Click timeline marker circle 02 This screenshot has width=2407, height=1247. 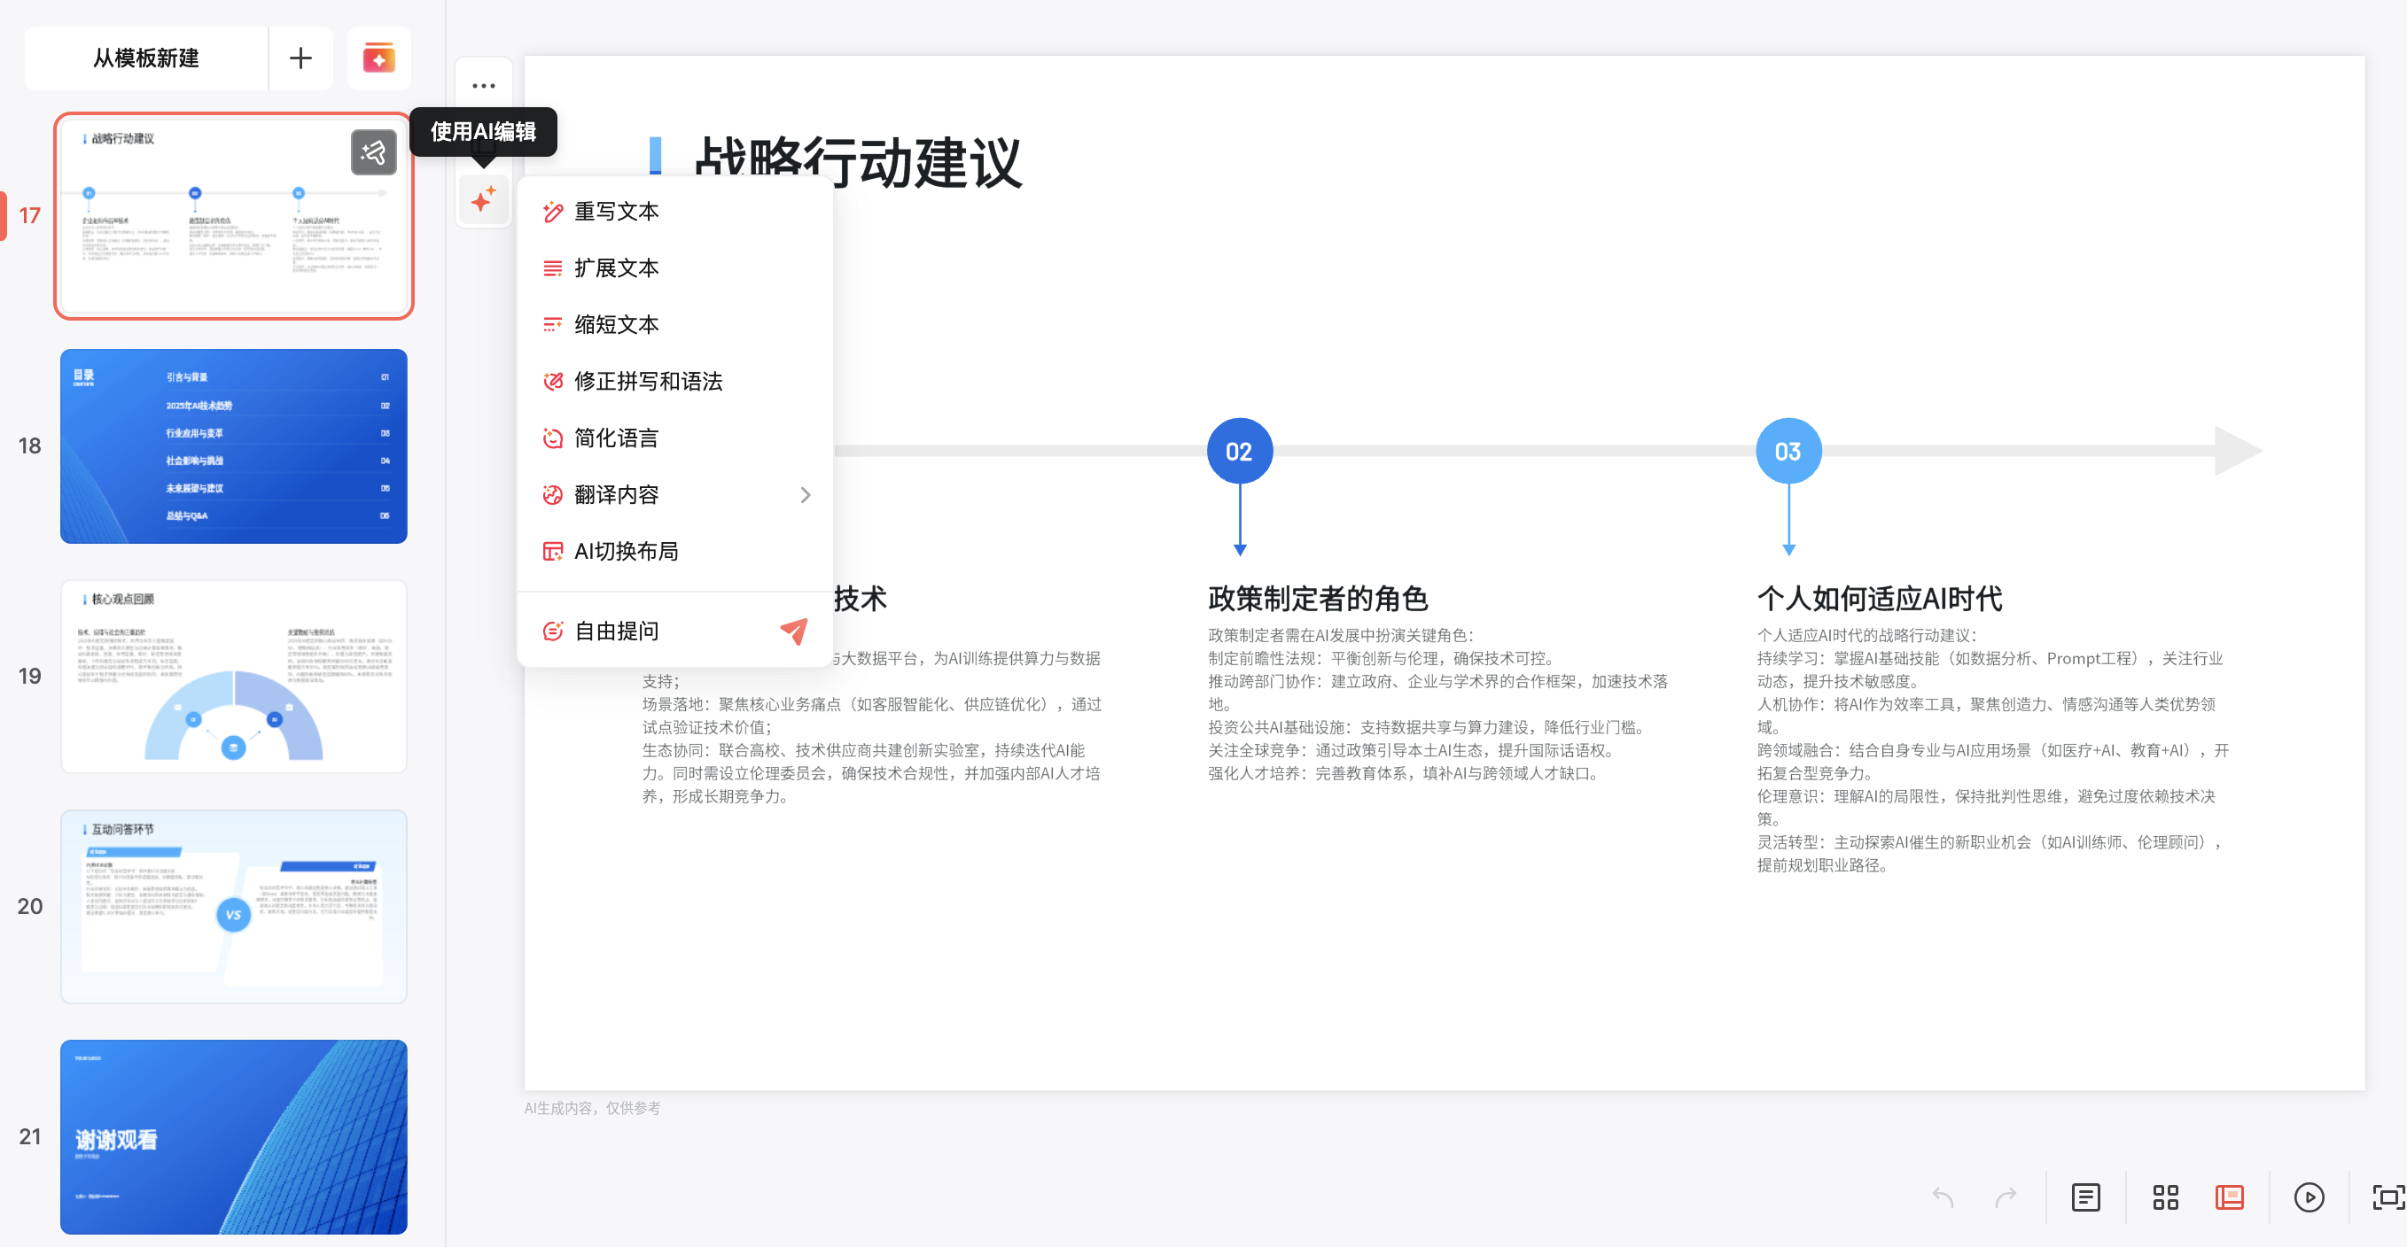[1239, 451]
